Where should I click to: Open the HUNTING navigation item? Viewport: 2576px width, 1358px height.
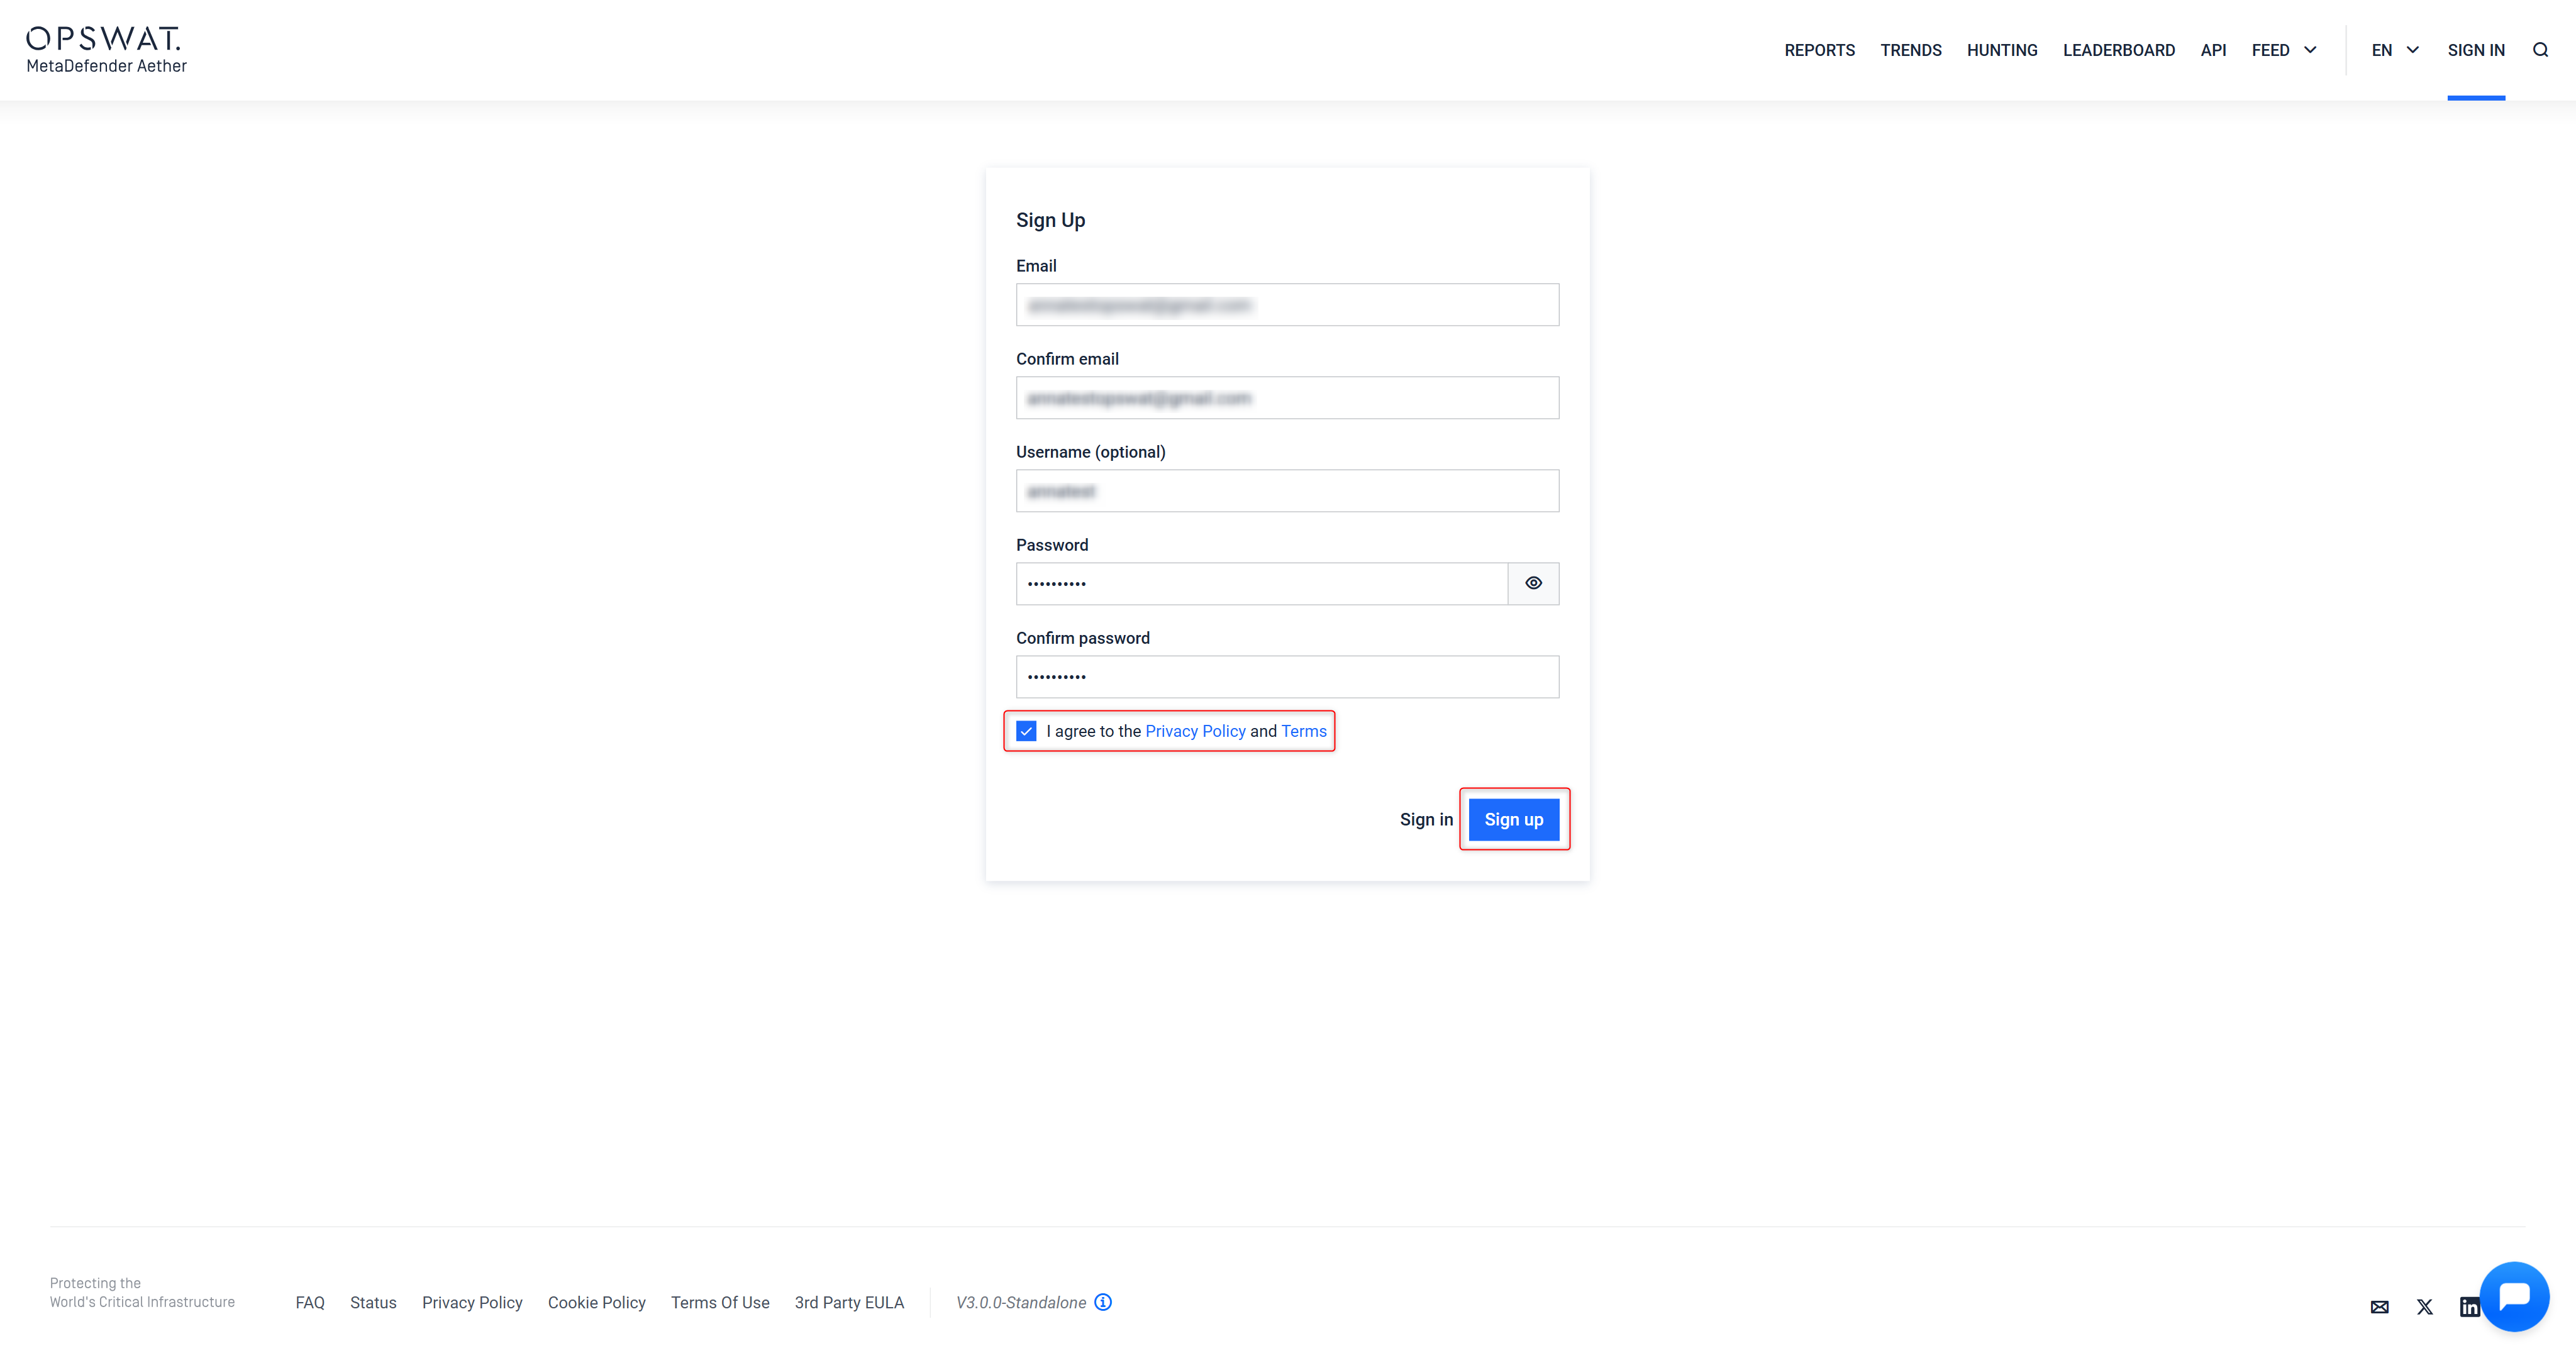[x=2001, y=50]
